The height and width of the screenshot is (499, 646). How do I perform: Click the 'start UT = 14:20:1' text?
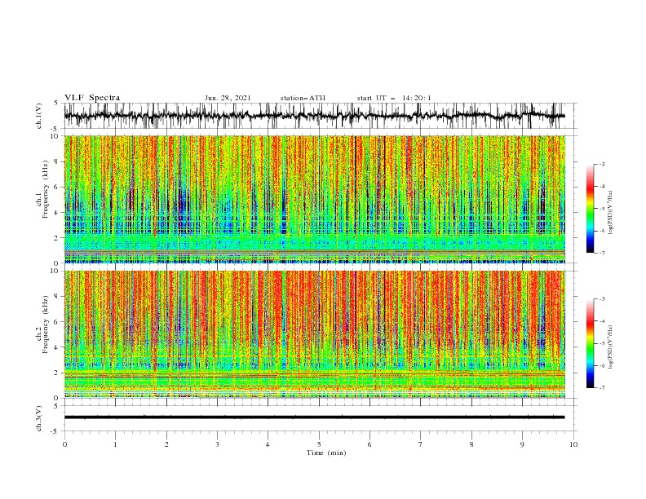(394, 98)
